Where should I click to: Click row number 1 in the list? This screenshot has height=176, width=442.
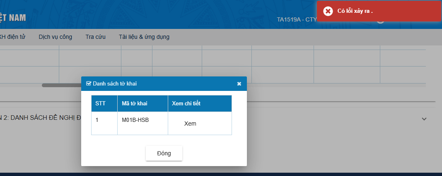tap(97, 120)
